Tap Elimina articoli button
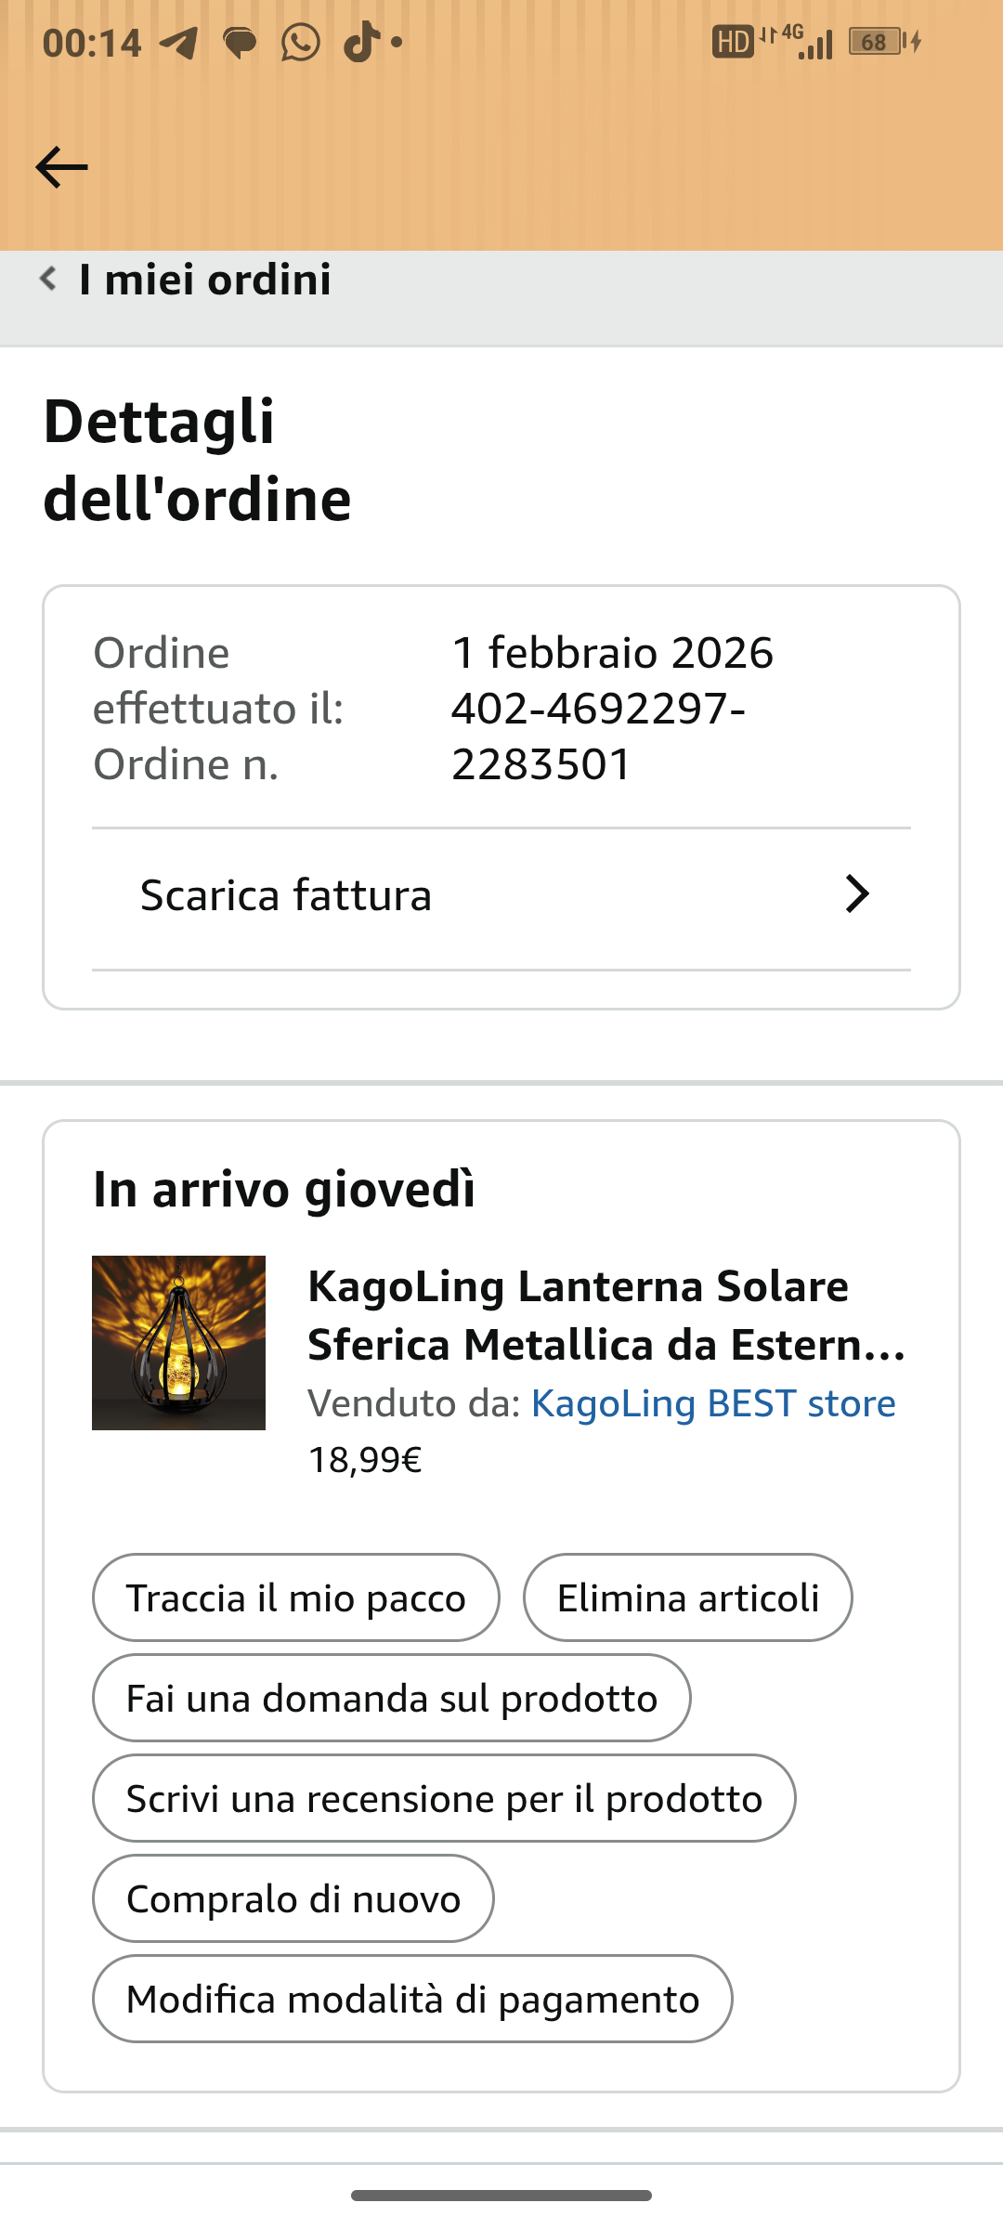1003x2229 pixels. point(687,1597)
